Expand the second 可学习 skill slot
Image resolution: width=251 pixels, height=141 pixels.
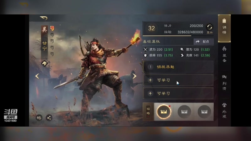pyautogui.click(x=178, y=93)
